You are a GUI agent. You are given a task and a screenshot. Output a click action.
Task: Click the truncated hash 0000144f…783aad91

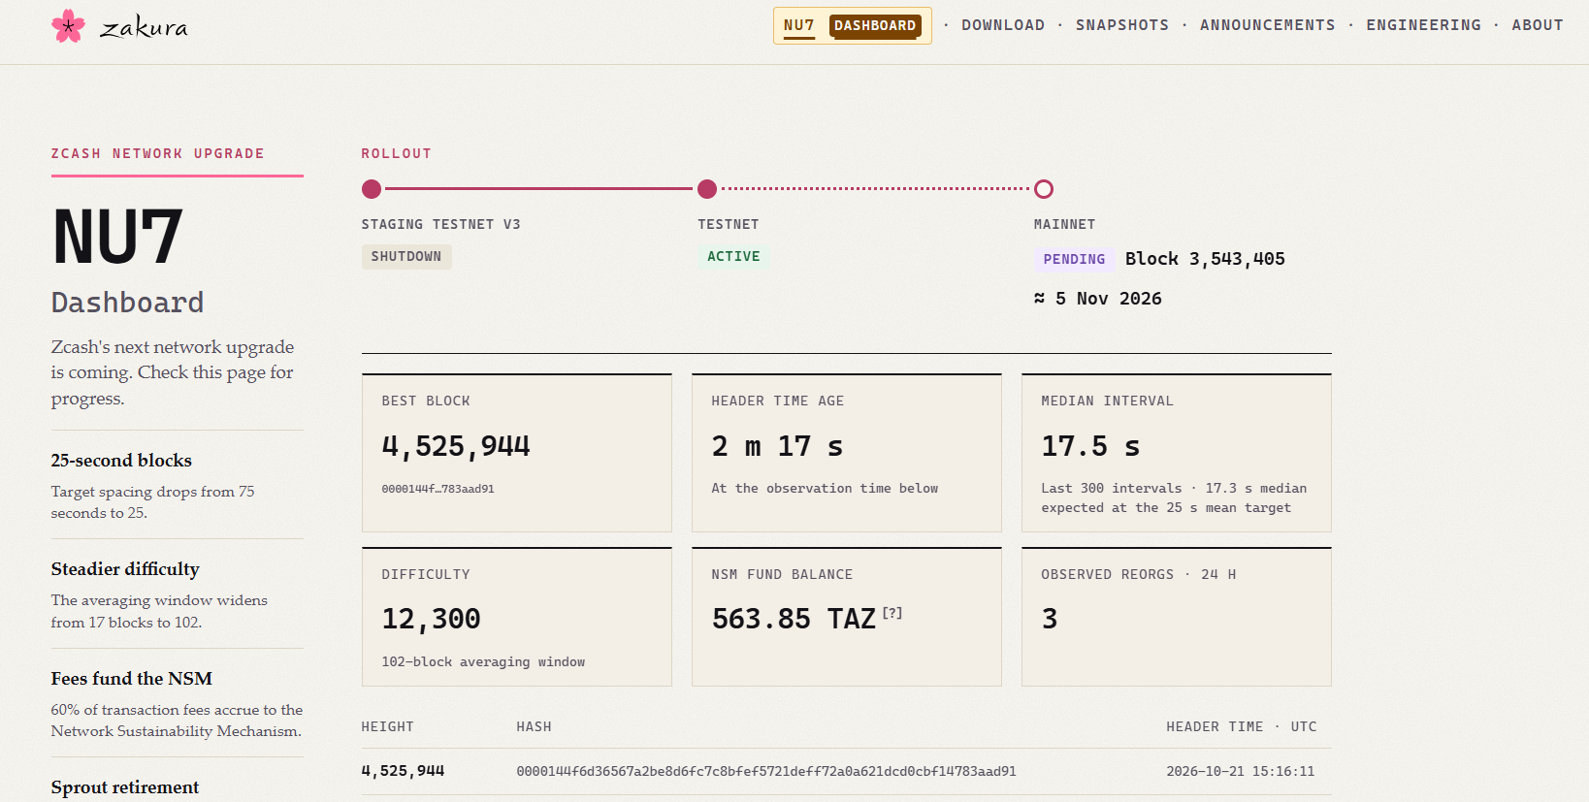click(x=438, y=489)
